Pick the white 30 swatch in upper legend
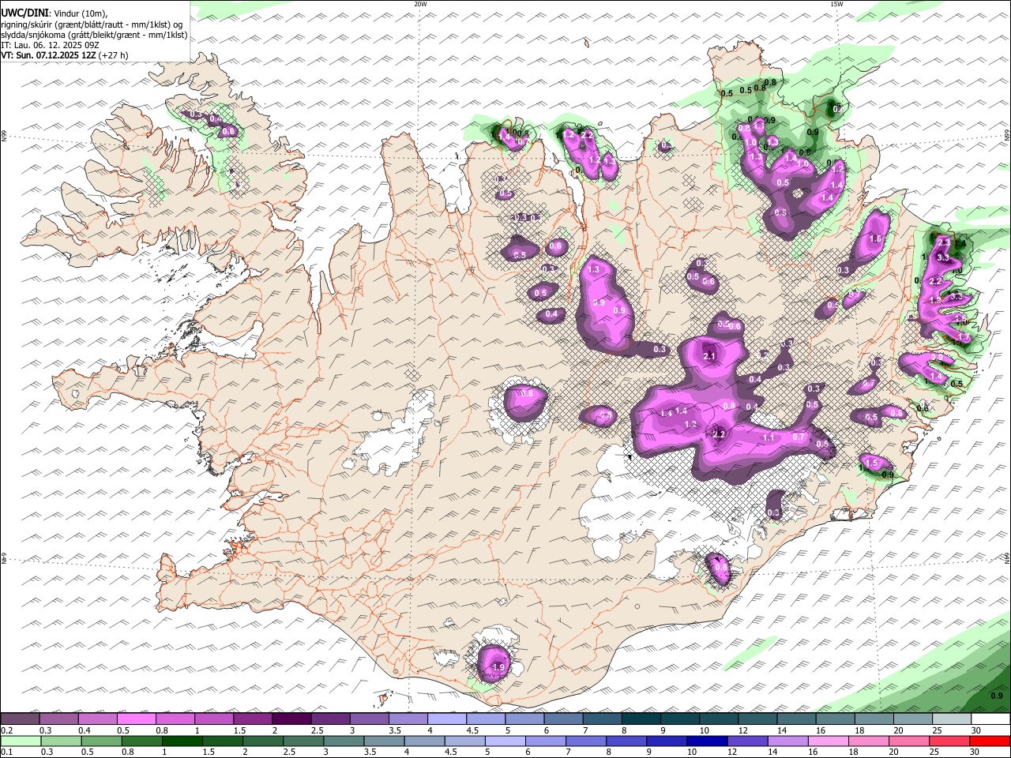The image size is (1011, 758). [990, 719]
